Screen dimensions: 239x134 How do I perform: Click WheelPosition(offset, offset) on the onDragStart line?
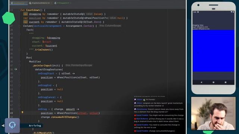(x=78, y=77)
